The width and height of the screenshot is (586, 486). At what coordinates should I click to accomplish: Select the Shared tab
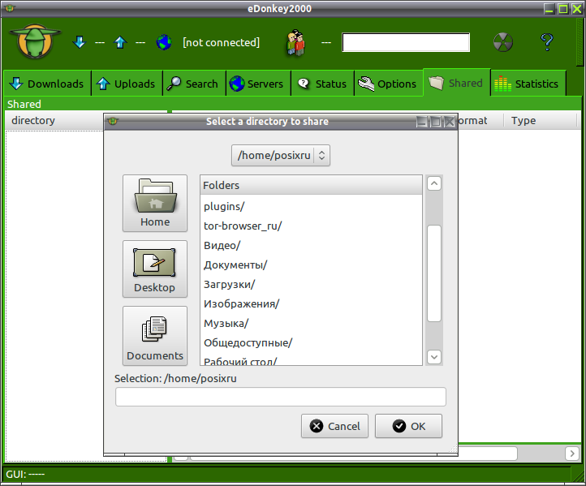coord(457,83)
